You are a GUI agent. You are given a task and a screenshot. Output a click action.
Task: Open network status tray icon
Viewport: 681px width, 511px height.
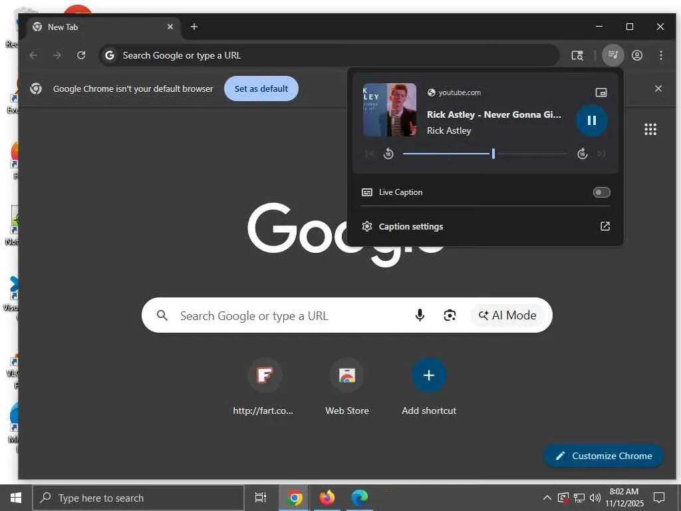tap(579, 498)
